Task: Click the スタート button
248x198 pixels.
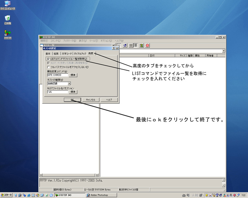Action: [6, 195]
